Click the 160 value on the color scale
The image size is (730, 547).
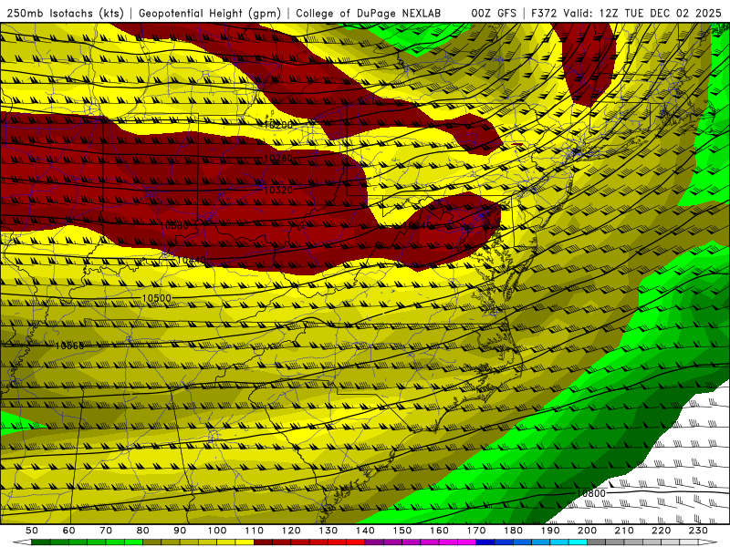click(439, 531)
